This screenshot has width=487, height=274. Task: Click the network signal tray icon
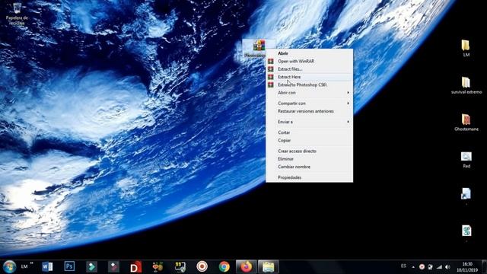click(439, 267)
